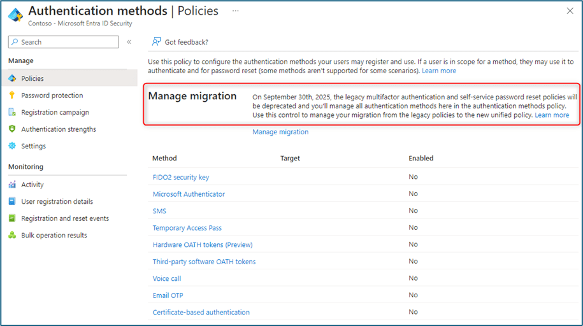The height and width of the screenshot is (326, 583).
Task: Open the ellipsis menu beside Policies title
Action: (236, 11)
